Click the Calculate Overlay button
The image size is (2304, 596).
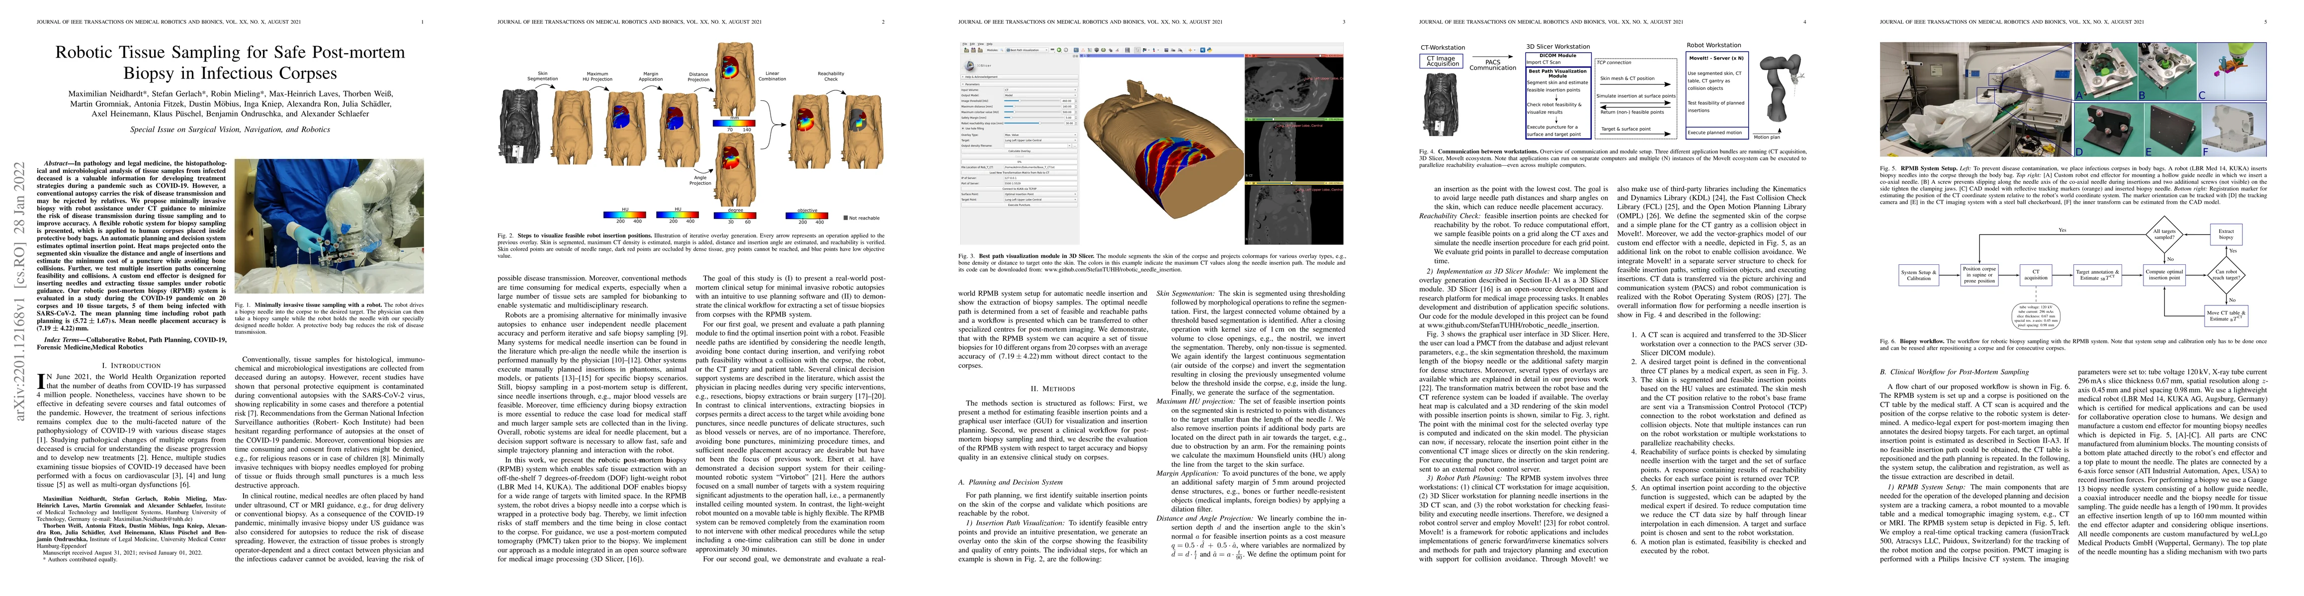pos(1020,152)
